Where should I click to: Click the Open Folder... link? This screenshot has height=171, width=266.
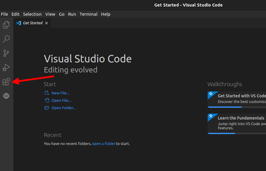coord(63,108)
